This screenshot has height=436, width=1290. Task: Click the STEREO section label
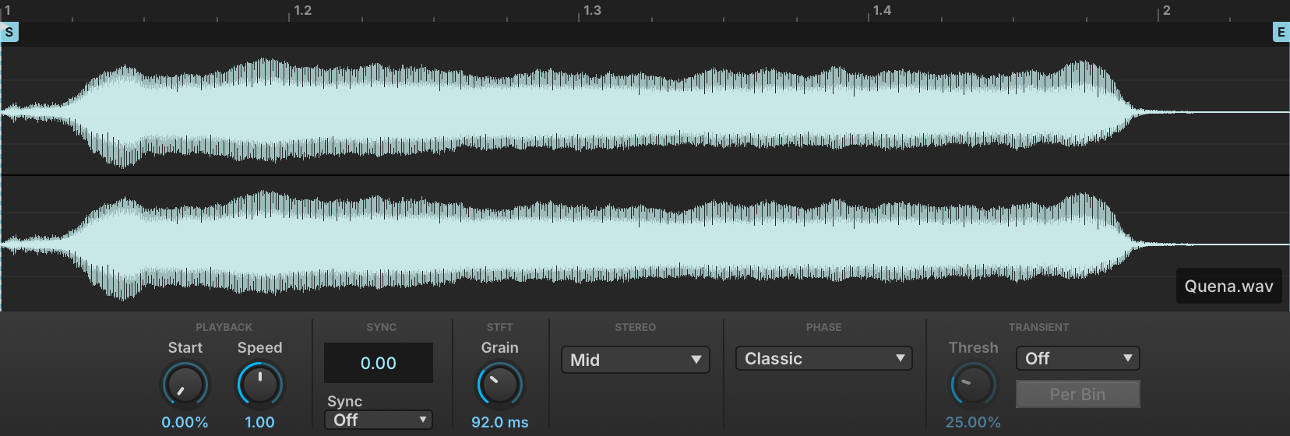(636, 327)
